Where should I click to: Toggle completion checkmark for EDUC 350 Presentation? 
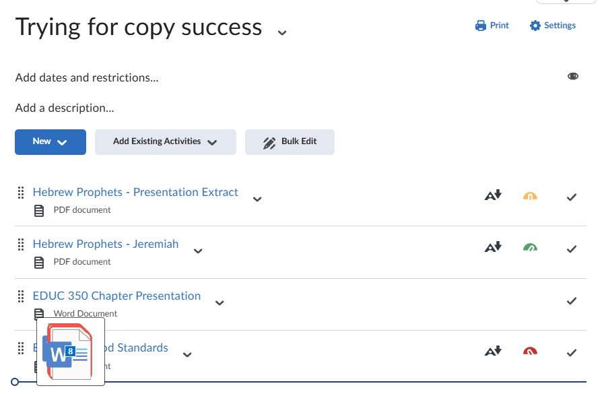pyautogui.click(x=572, y=301)
